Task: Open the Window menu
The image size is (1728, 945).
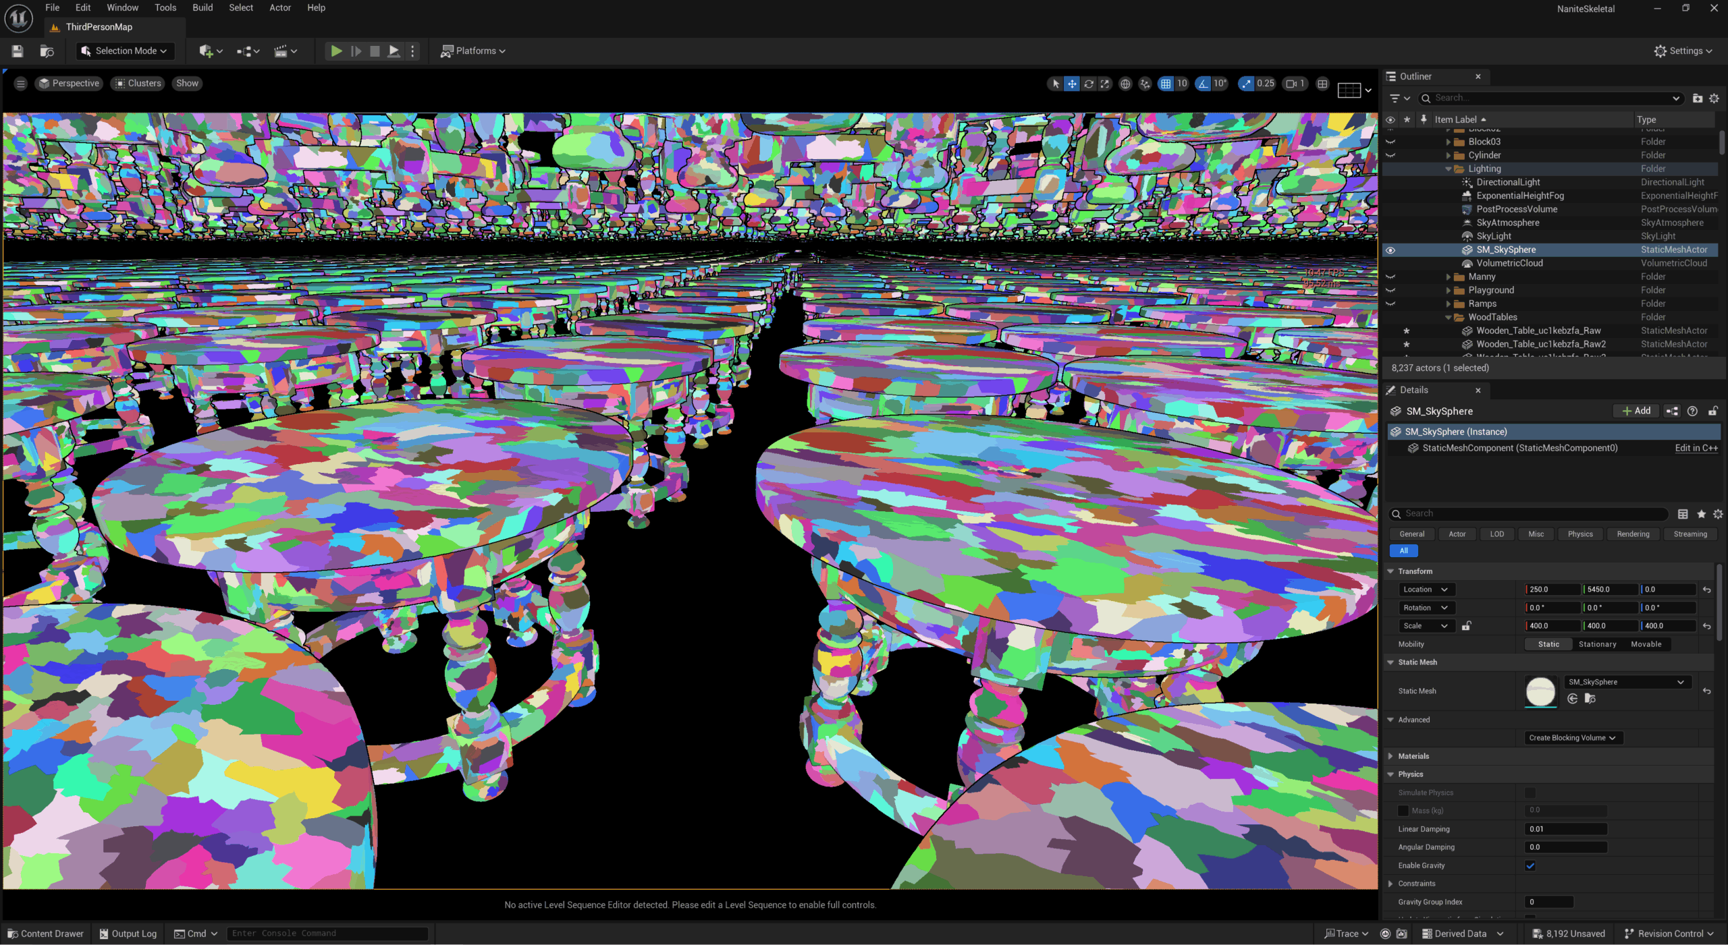Action: (x=122, y=7)
